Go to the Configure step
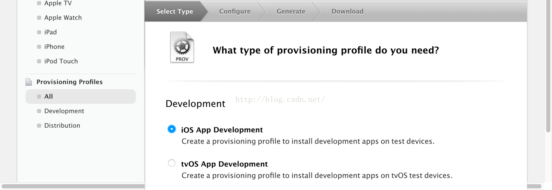552x190 pixels. pos(235,12)
